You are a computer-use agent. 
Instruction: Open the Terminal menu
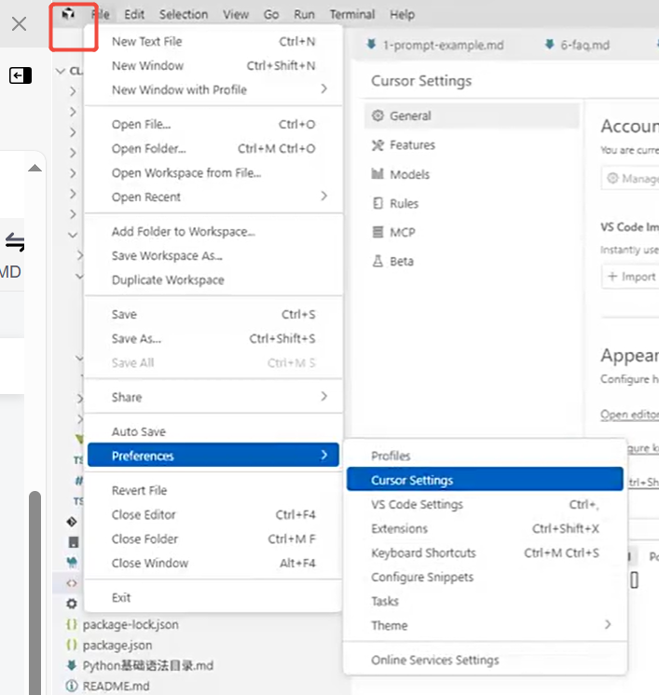tap(352, 15)
